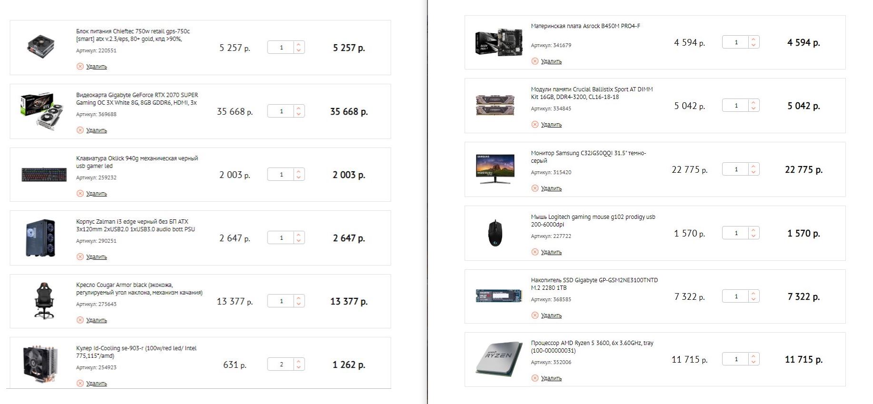This screenshot has width=873, height=404.
Task: Click the remove icon for AMD Ryzen processor
Action: coord(535,378)
